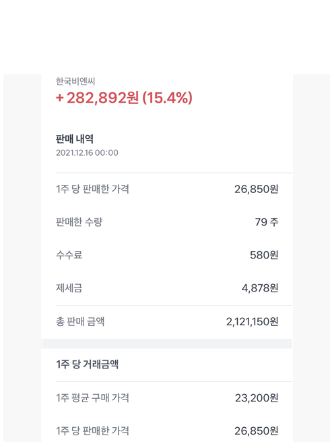Tap the gray divider between sections

pos(167,343)
